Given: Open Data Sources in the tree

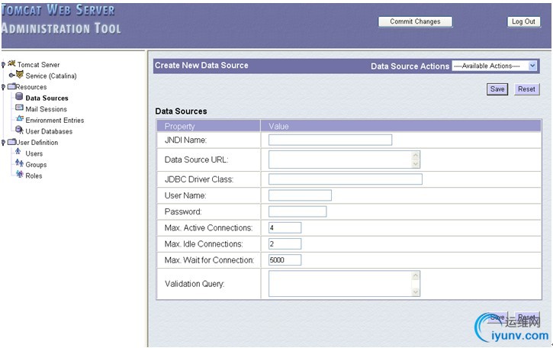Looking at the screenshot, I should [x=47, y=98].
